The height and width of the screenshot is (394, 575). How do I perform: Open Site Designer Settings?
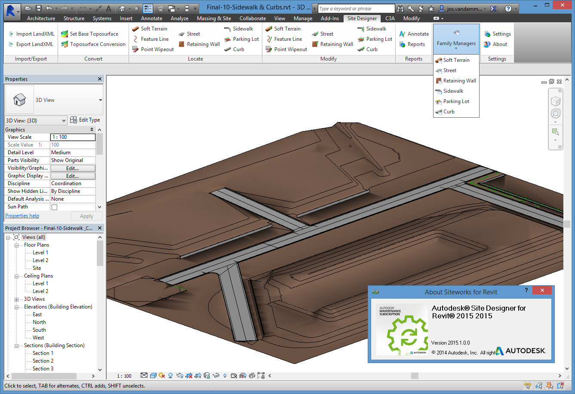497,34
